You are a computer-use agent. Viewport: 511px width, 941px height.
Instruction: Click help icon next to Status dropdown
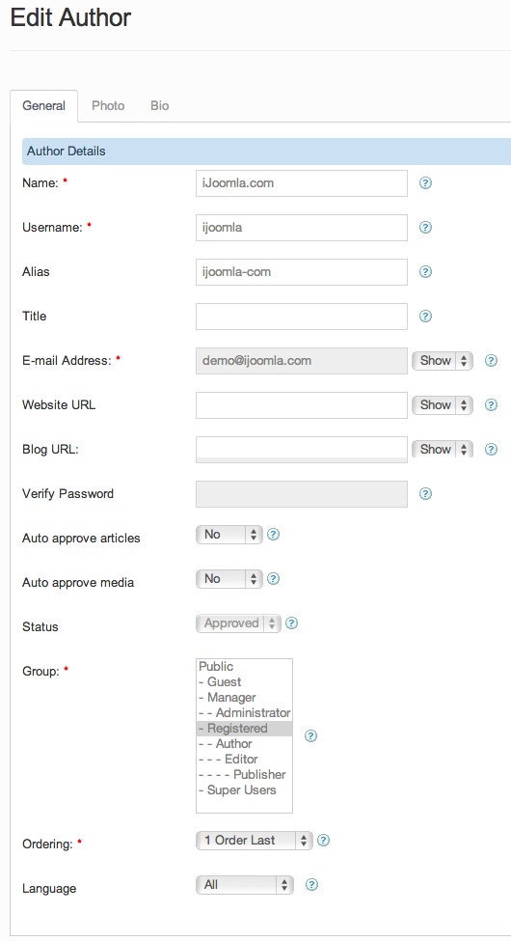[x=291, y=623]
